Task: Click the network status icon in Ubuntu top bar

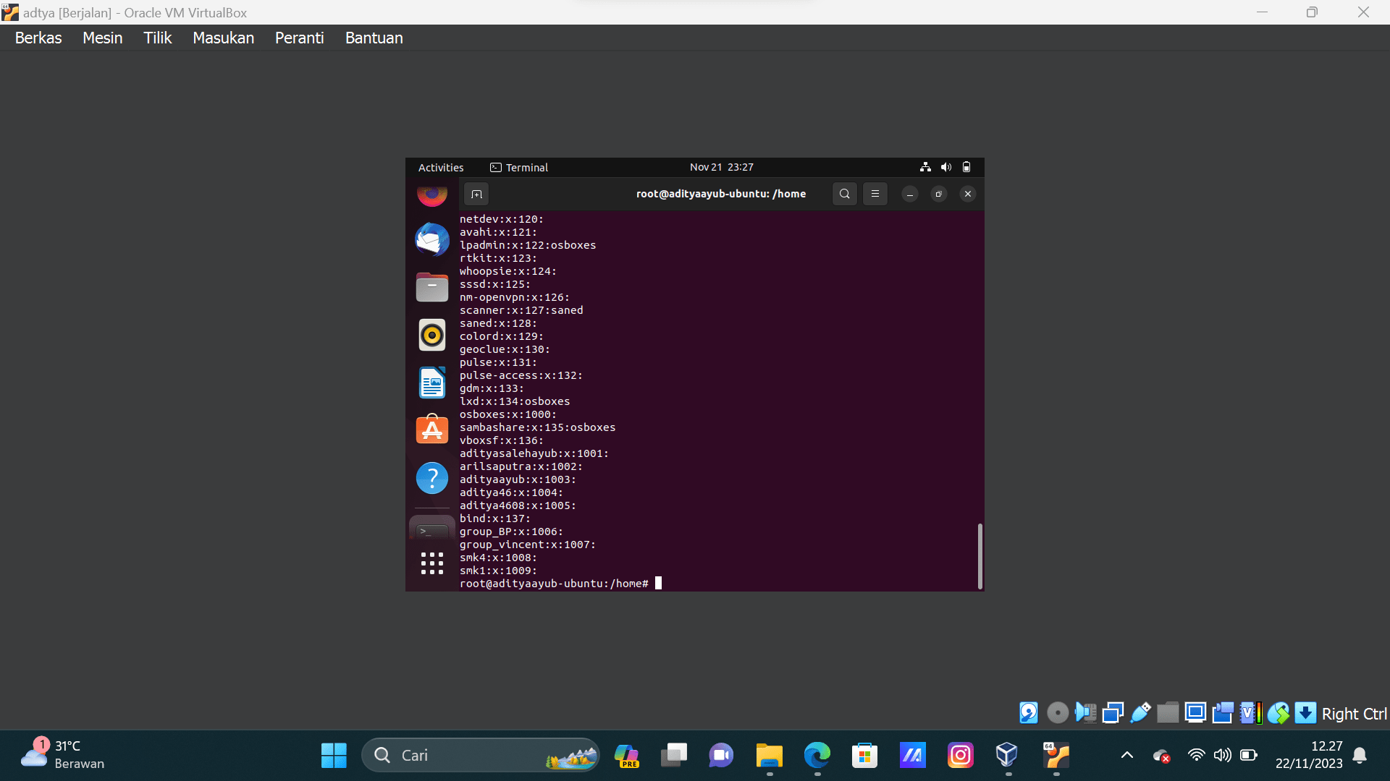Action: 925,167
